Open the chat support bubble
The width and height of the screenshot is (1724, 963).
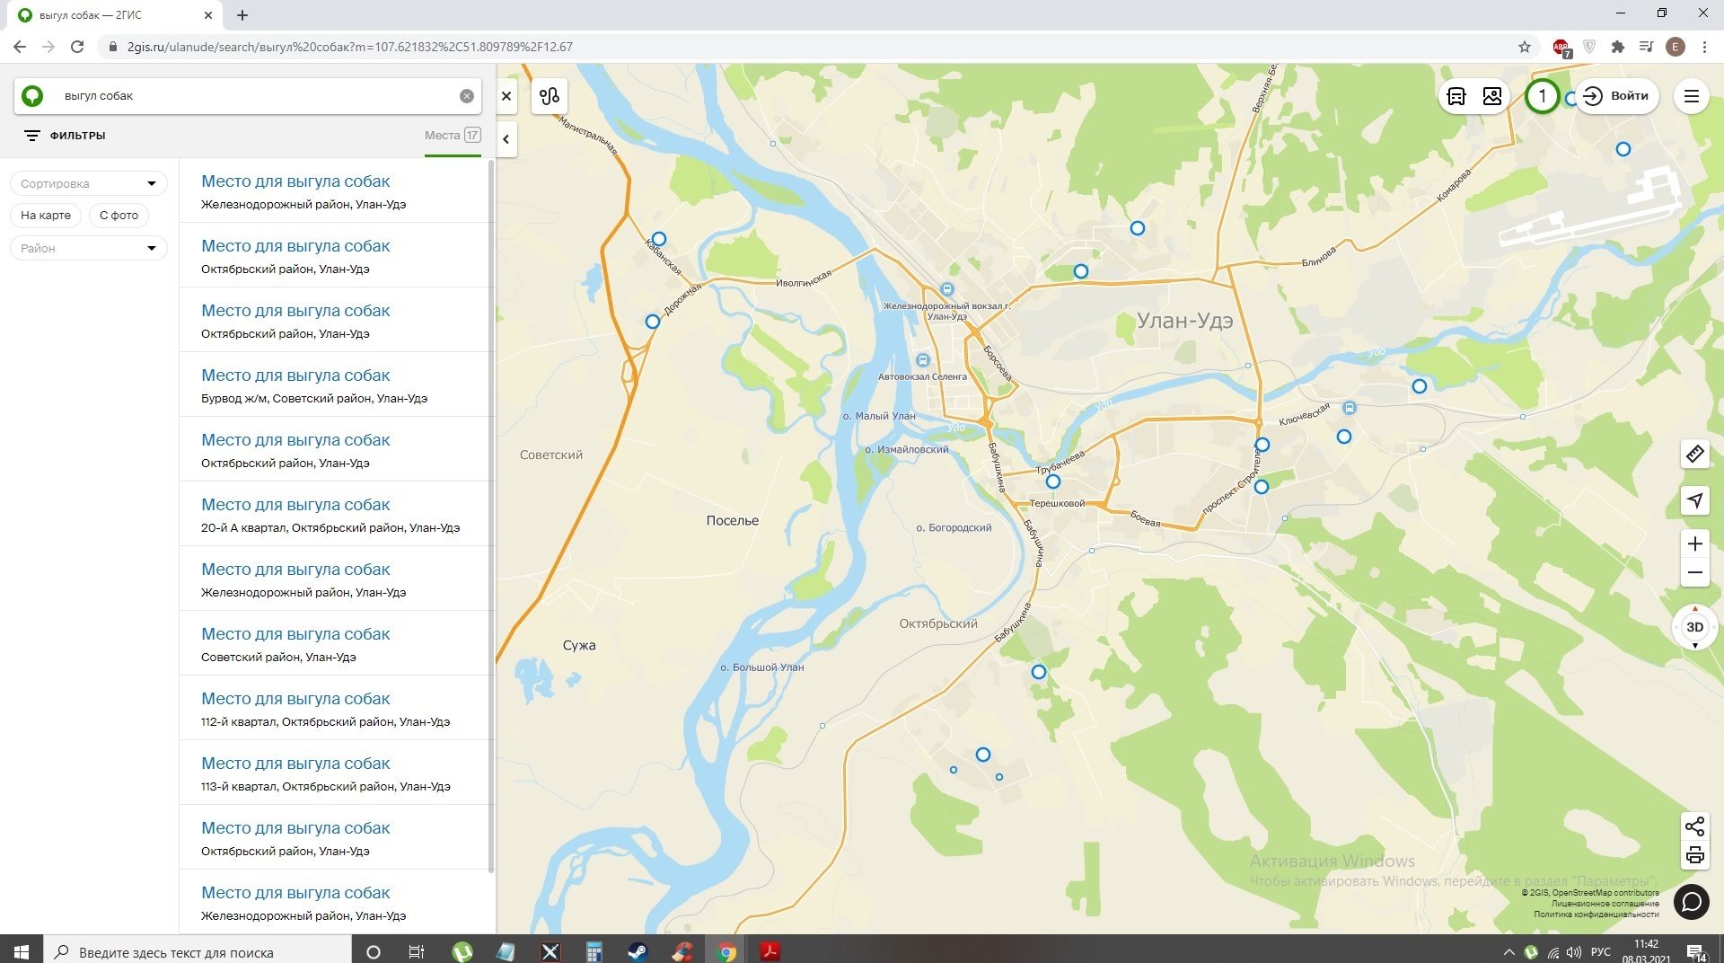point(1691,901)
